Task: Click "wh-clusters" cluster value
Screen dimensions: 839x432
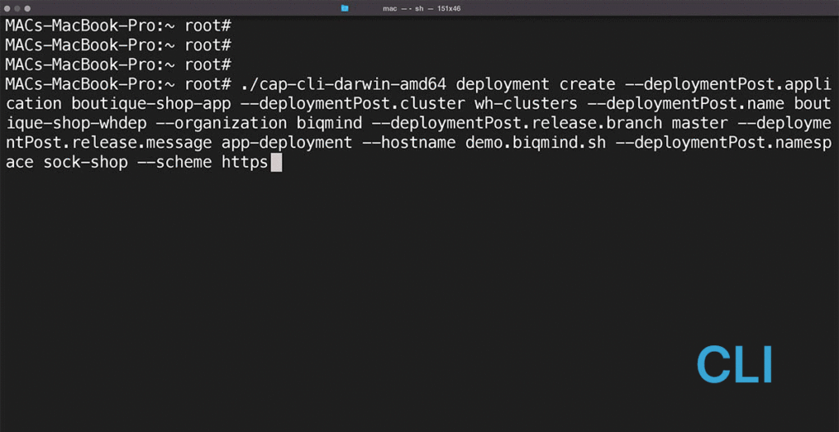Action: pos(525,104)
